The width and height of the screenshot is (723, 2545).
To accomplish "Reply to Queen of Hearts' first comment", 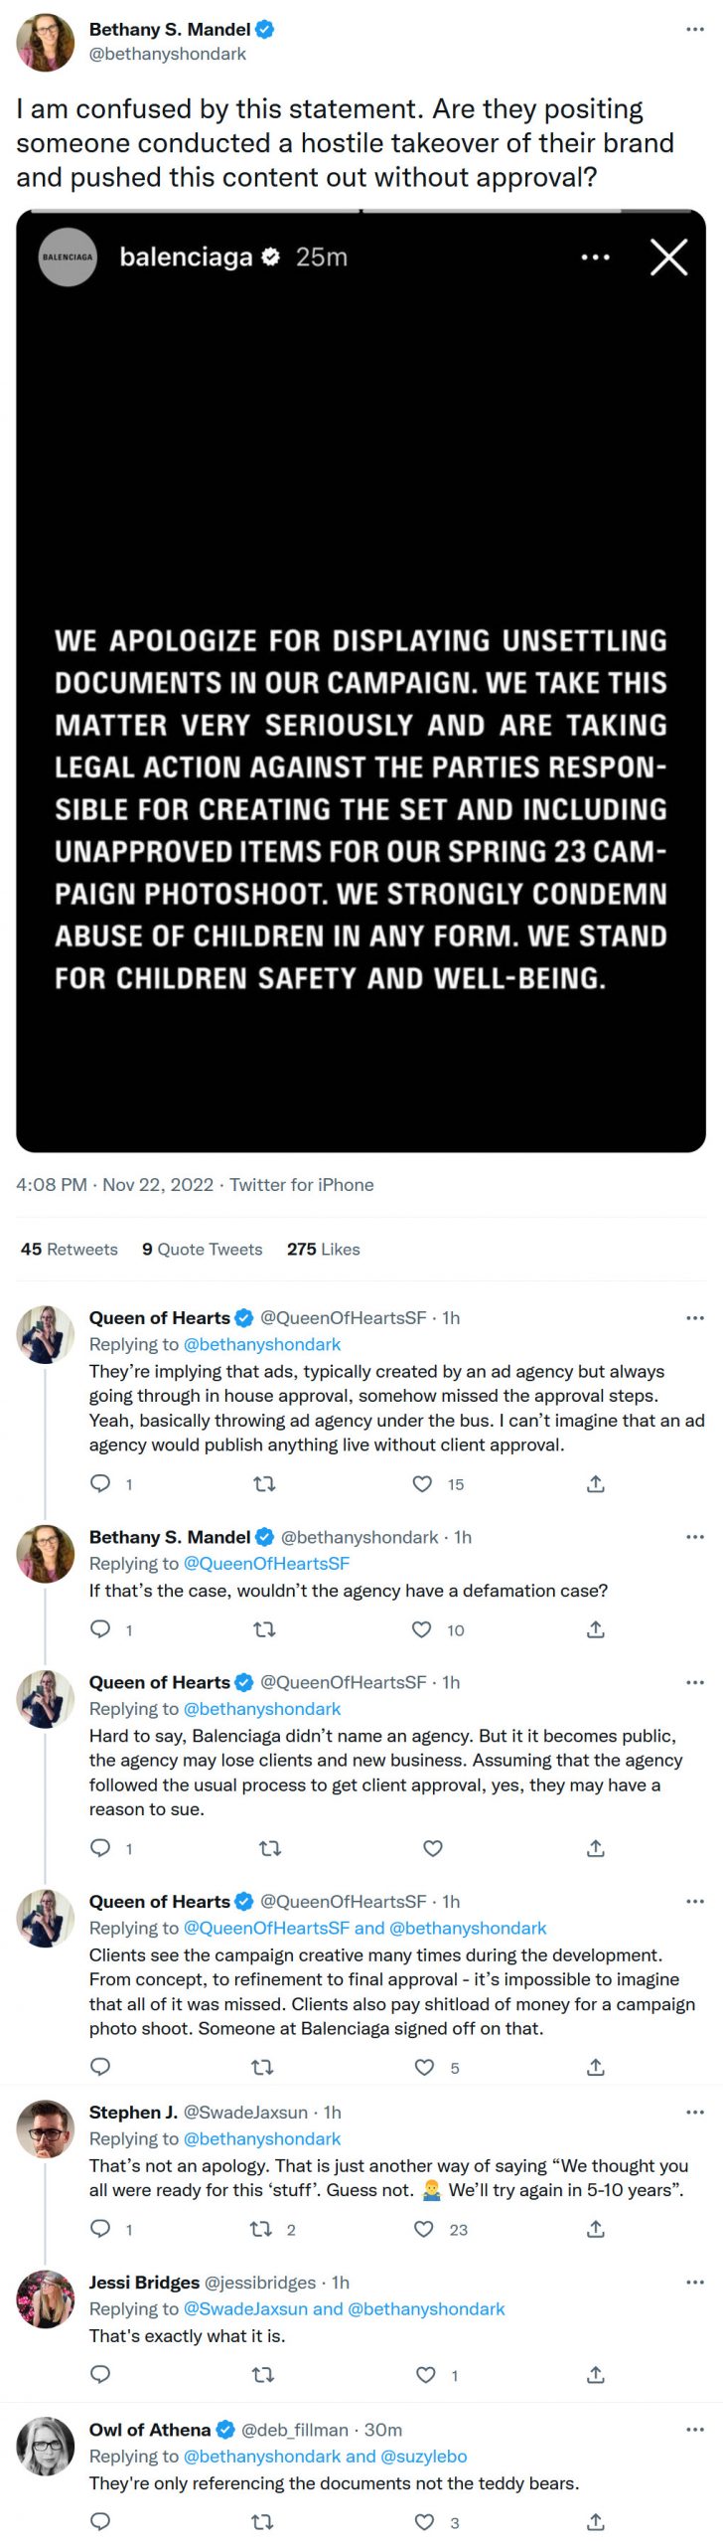I will tap(100, 1484).
